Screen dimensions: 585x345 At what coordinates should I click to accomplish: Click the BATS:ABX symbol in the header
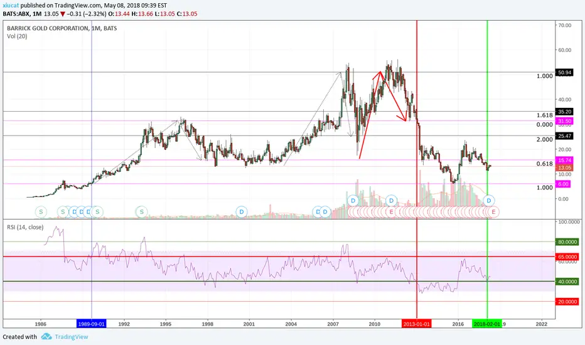click(x=16, y=14)
